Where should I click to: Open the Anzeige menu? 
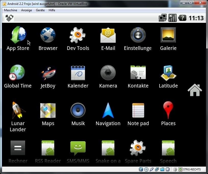[27, 10]
